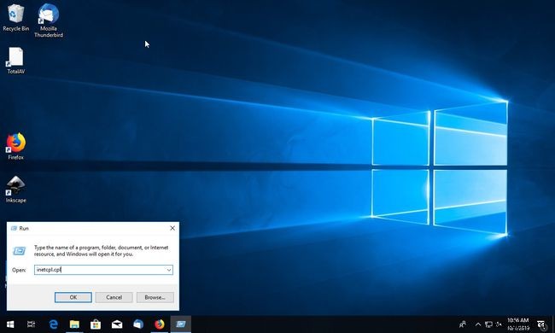The width and height of the screenshot is (555, 333).
Task: Open Microsoft Store from the taskbar
Action: click(x=96, y=324)
